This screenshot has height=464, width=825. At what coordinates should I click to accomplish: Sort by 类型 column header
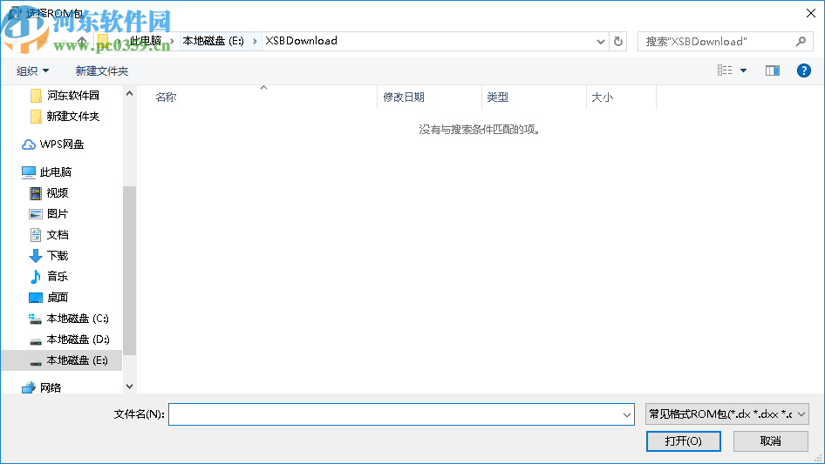click(x=497, y=98)
